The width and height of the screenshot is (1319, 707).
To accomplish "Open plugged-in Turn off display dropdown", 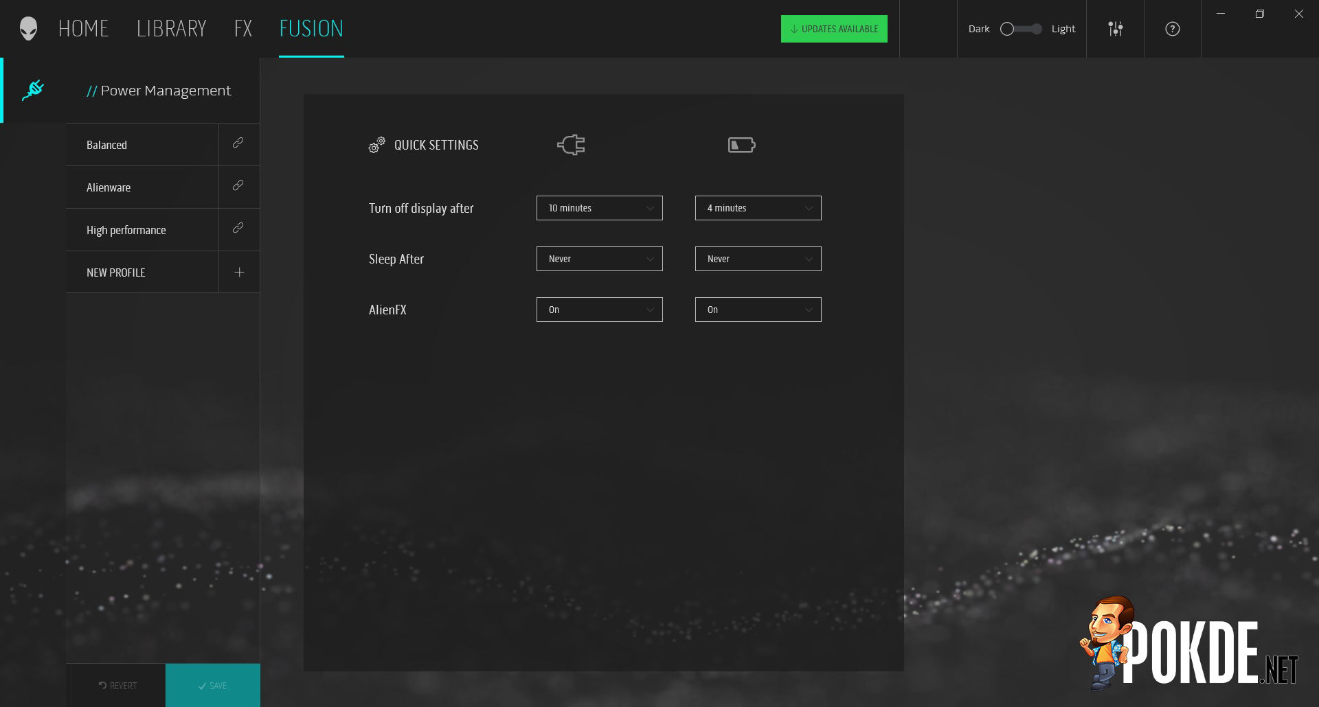I will point(600,208).
